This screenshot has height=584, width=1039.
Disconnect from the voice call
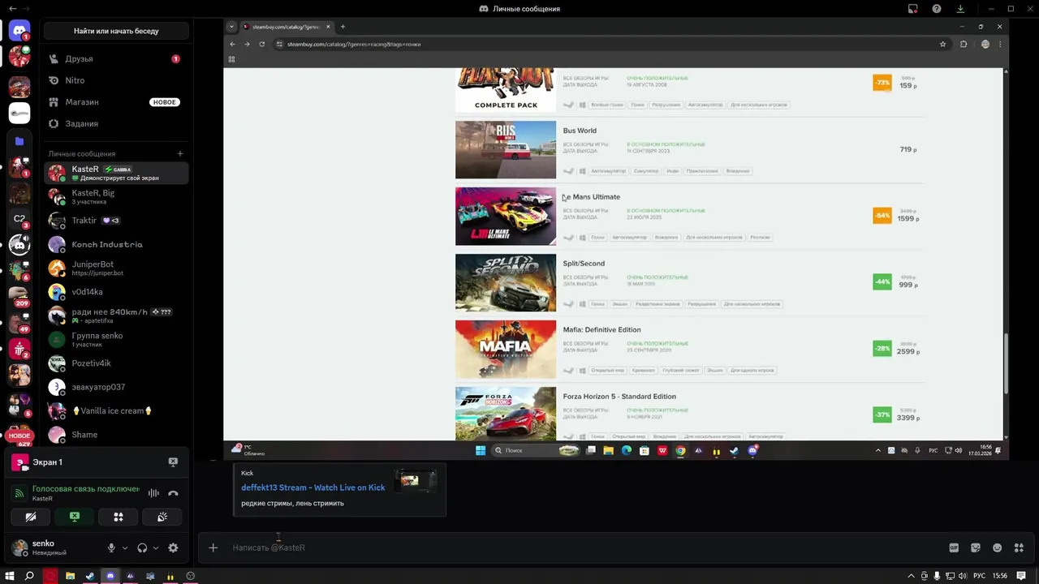[x=173, y=492]
